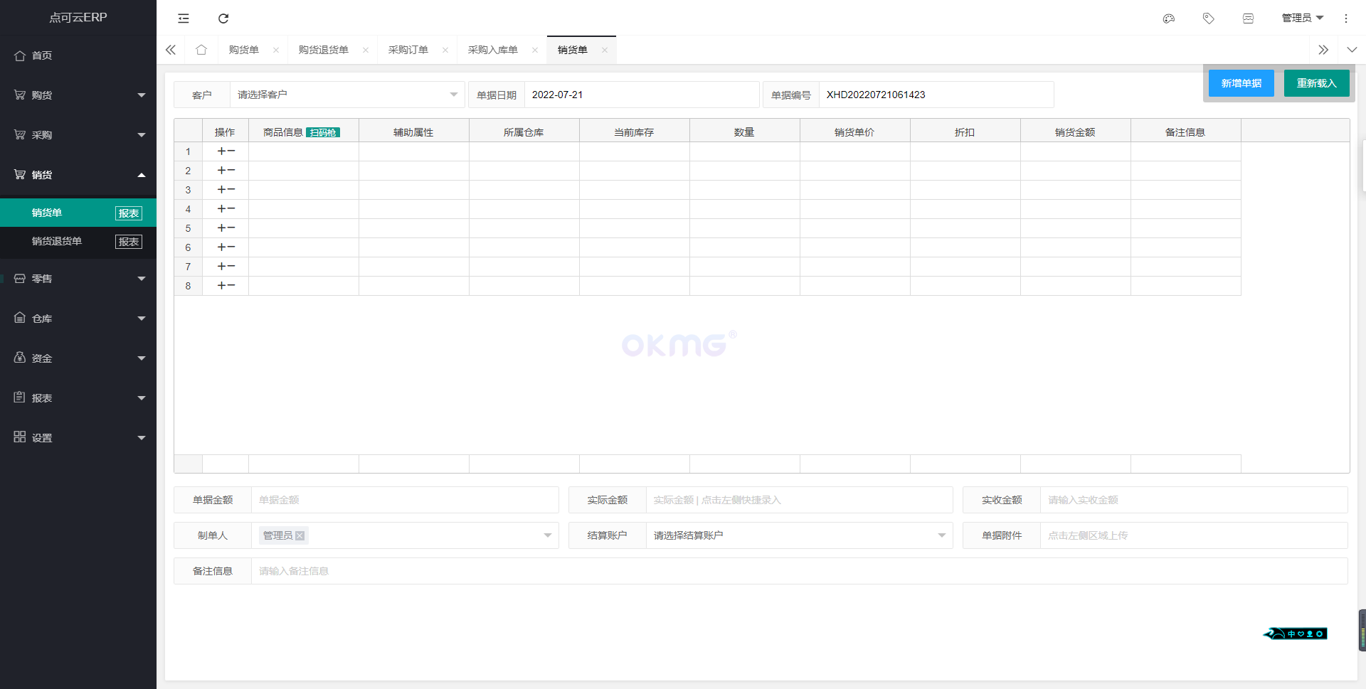Close the 购货退货单 tab

coord(366,50)
